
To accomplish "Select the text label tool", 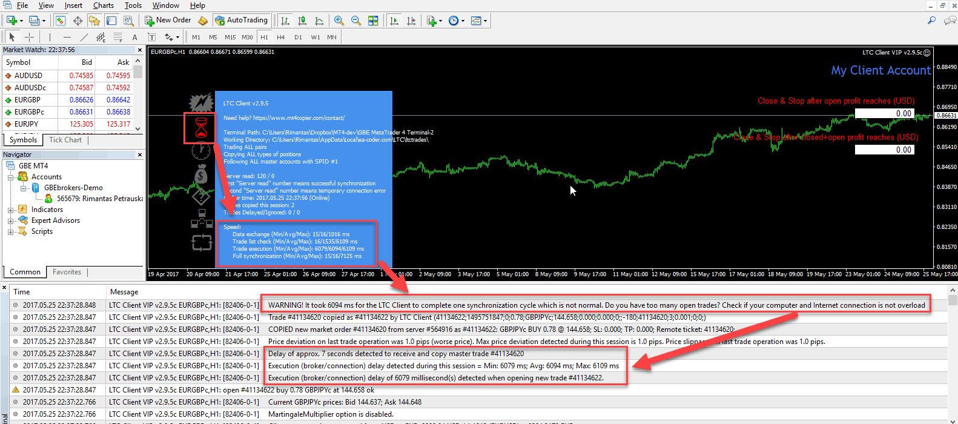I will point(151,37).
